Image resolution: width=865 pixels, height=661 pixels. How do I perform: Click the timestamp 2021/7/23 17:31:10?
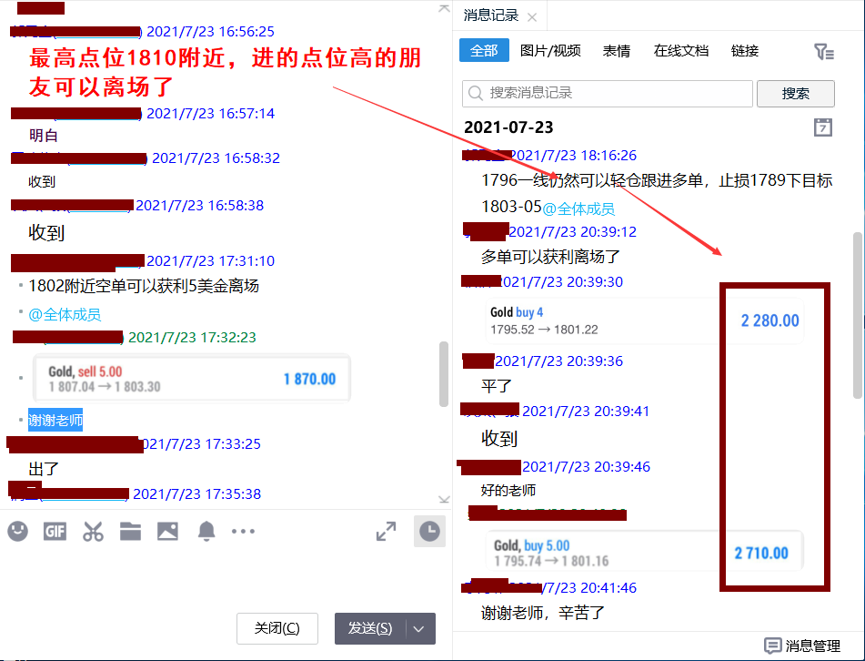point(210,260)
